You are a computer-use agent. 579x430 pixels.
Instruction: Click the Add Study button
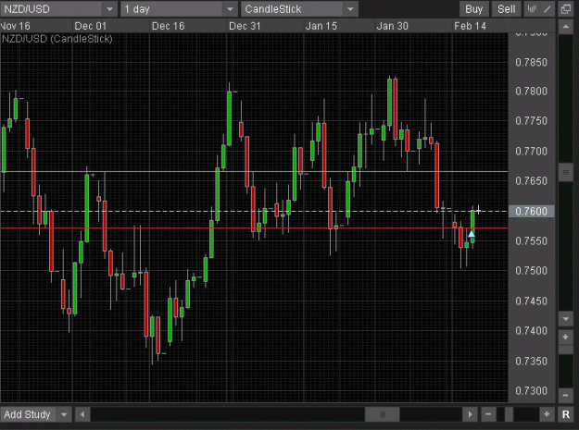[27, 414]
